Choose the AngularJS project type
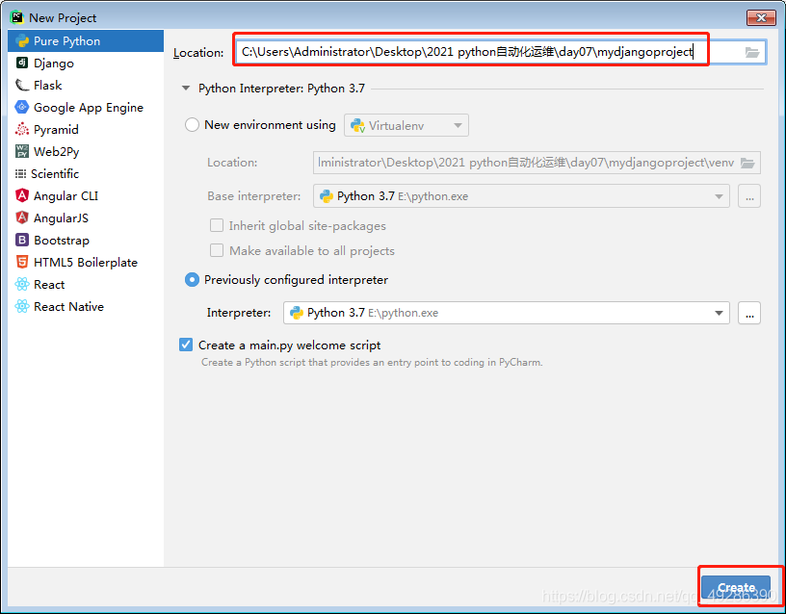 [x=85, y=217]
